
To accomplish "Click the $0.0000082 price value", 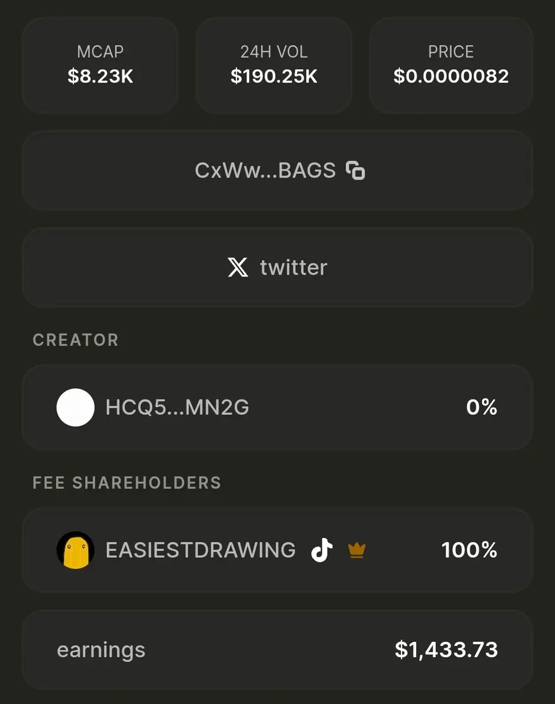I will point(451,77).
